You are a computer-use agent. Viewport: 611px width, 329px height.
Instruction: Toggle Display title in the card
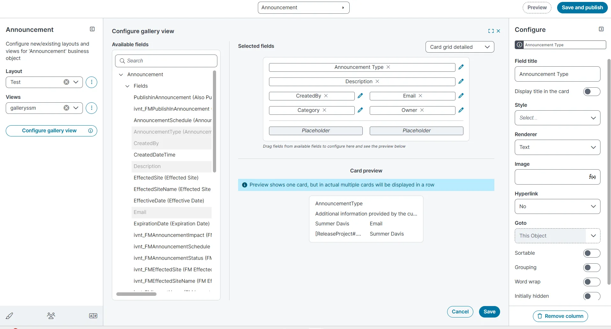tap(592, 92)
